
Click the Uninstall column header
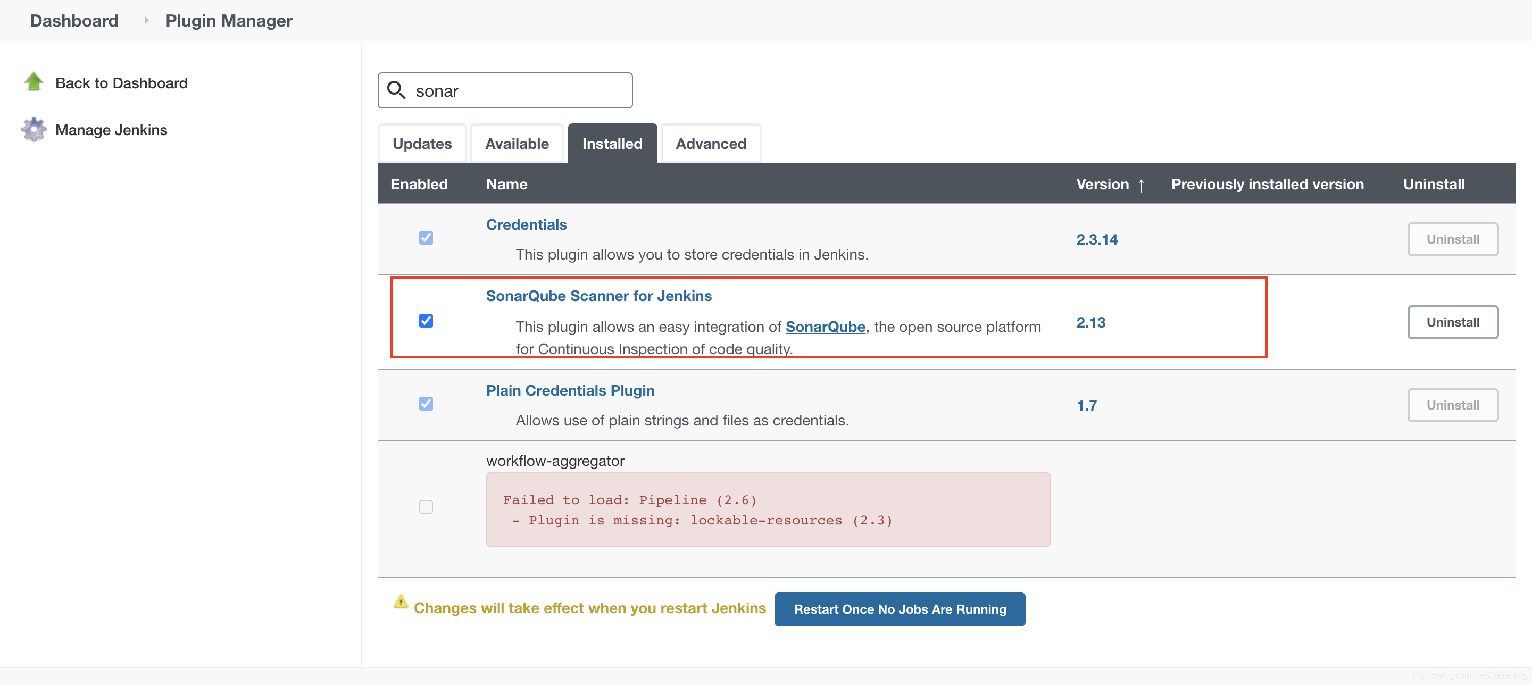1434,185
